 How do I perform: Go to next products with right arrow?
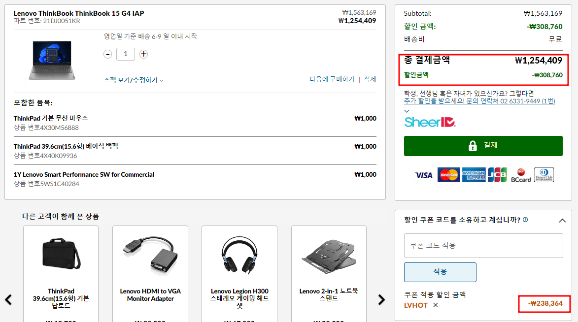381,299
